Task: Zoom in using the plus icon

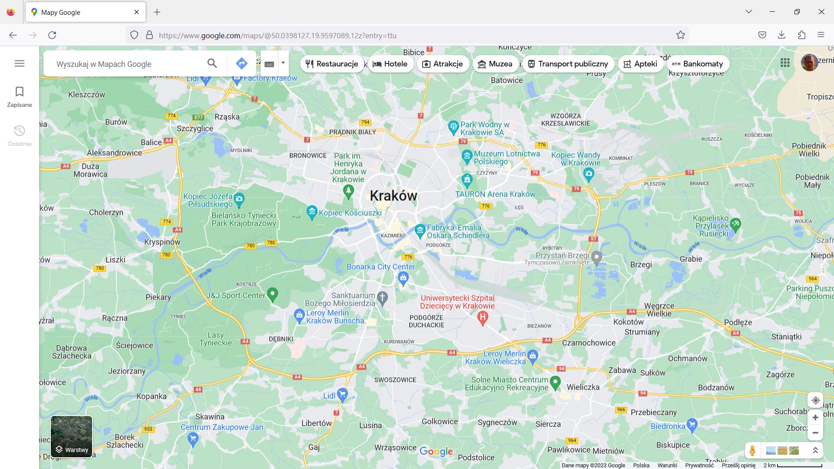Action: pos(815,417)
